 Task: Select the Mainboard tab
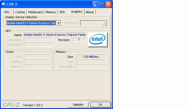(x=35, y=12)
